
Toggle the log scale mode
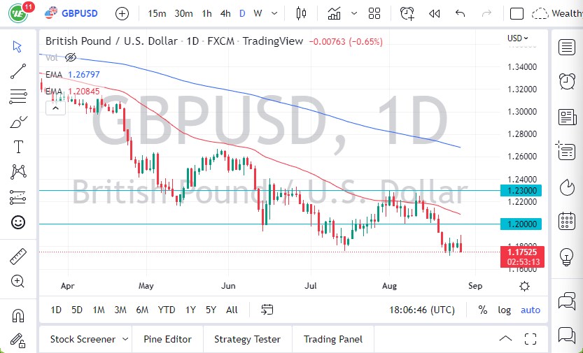pyautogui.click(x=504, y=310)
